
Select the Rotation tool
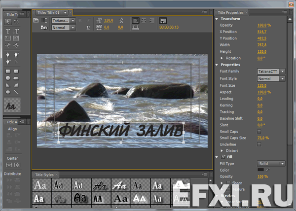click(x=16, y=22)
